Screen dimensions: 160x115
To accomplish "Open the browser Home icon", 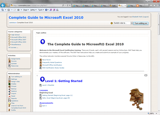I will (151, 6).
